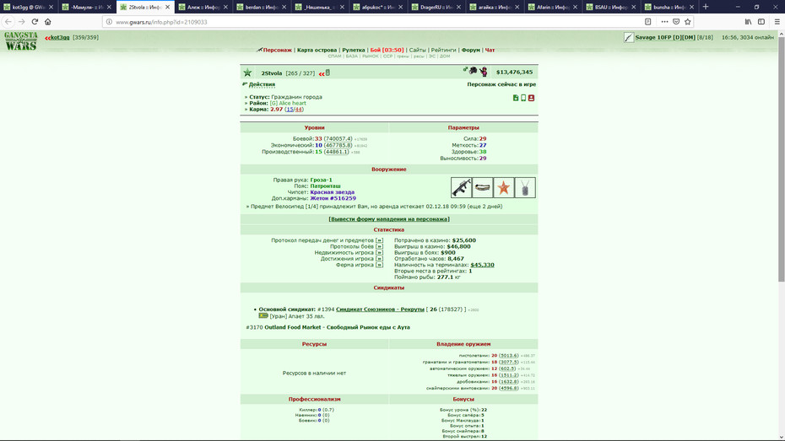Click the gender symbol icon in profile header

pos(465,70)
